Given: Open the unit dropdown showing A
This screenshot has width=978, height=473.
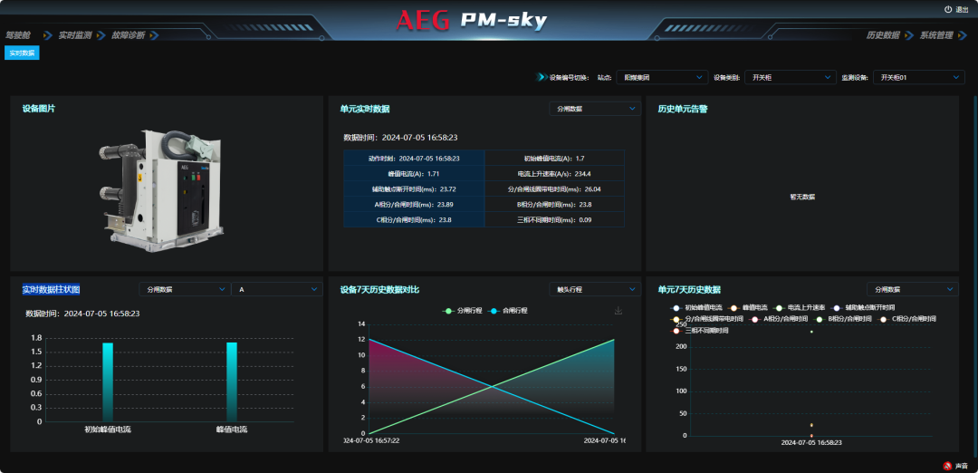Looking at the screenshot, I should click(277, 290).
